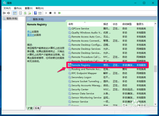This screenshot has width=159, height=116.
Task: Toggle the show/hide console tree icon
Action: (15, 13)
